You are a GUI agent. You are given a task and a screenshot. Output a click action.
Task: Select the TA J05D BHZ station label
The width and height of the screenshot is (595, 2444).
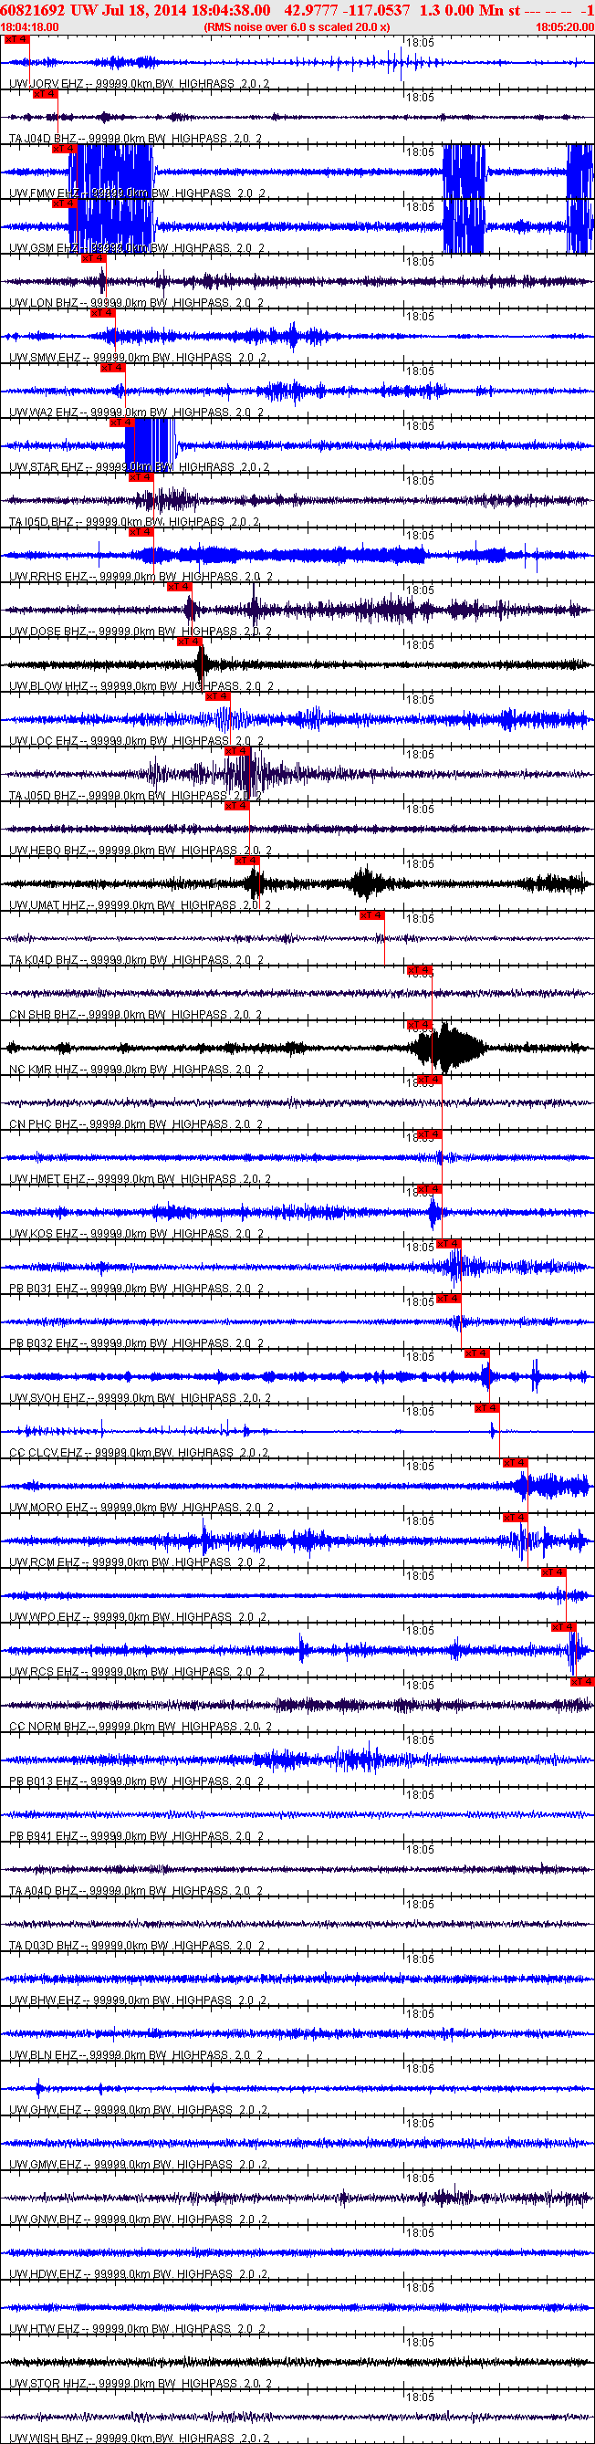tap(44, 796)
